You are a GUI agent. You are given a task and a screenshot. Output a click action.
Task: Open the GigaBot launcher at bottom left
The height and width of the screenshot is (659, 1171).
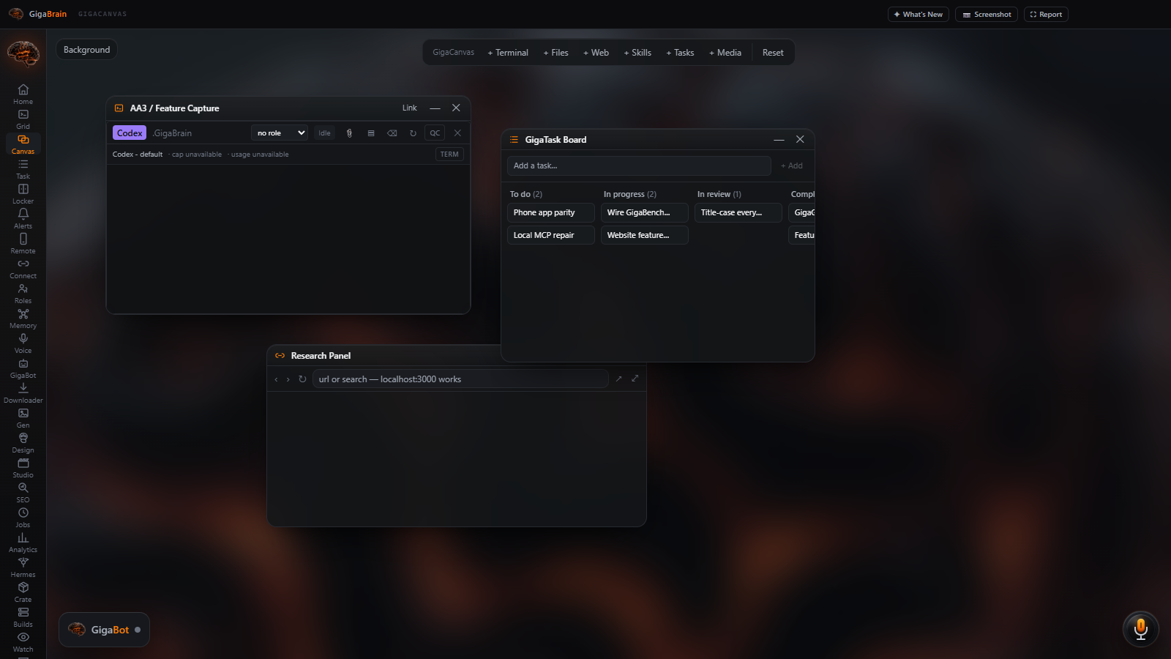(104, 630)
